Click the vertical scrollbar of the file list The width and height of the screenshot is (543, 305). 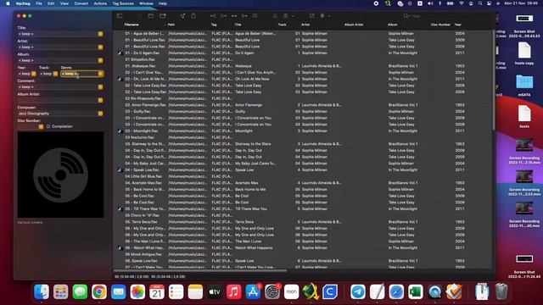(494, 80)
